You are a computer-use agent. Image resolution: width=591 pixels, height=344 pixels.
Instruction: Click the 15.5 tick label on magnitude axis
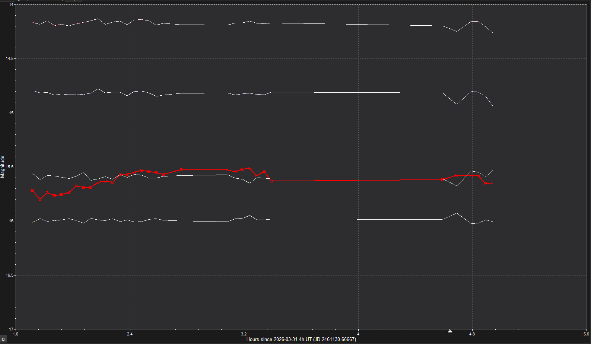click(x=9, y=167)
